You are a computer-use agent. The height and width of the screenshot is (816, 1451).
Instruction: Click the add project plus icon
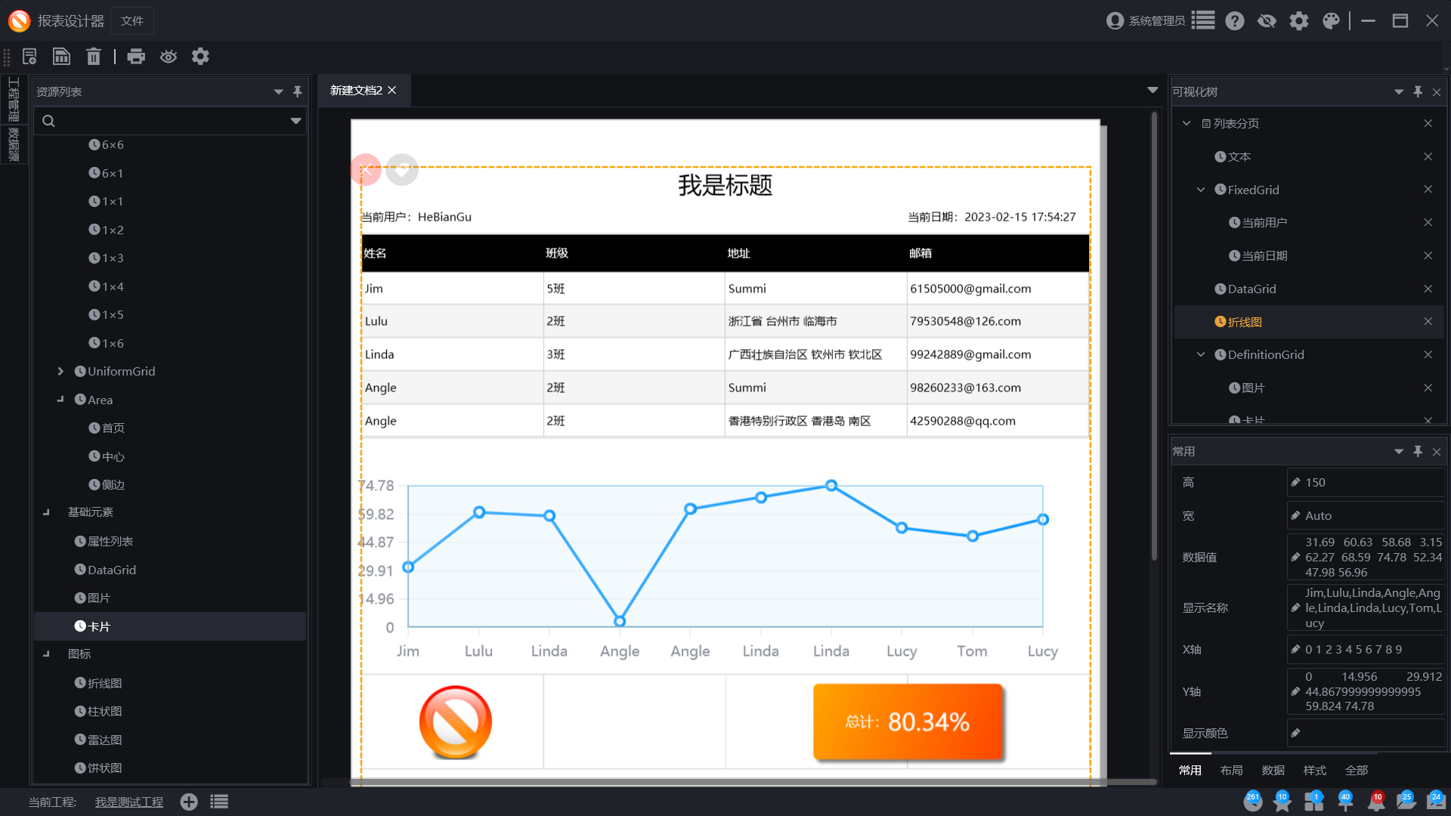(189, 802)
